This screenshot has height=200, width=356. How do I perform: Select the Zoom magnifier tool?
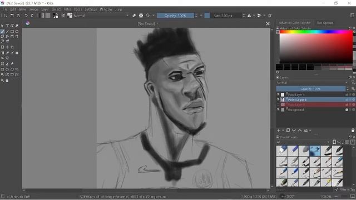click(x=2, y=80)
